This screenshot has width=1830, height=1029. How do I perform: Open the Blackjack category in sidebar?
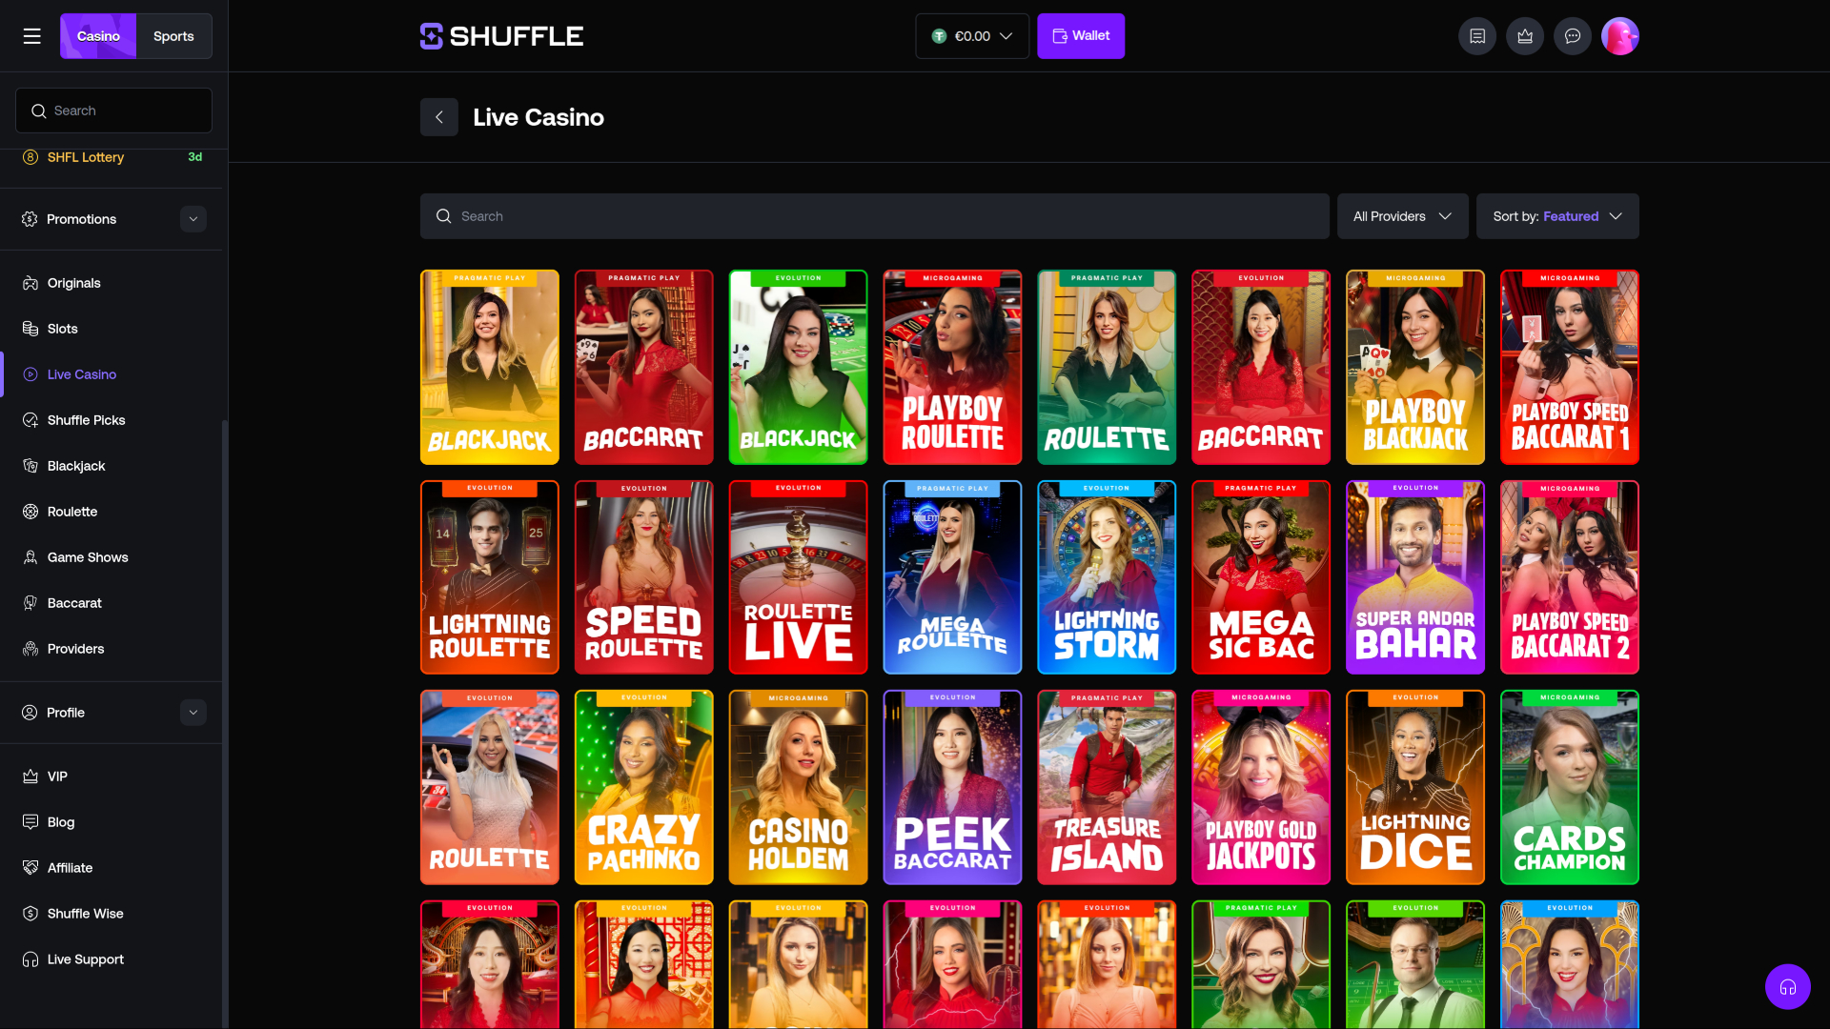coord(76,465)
